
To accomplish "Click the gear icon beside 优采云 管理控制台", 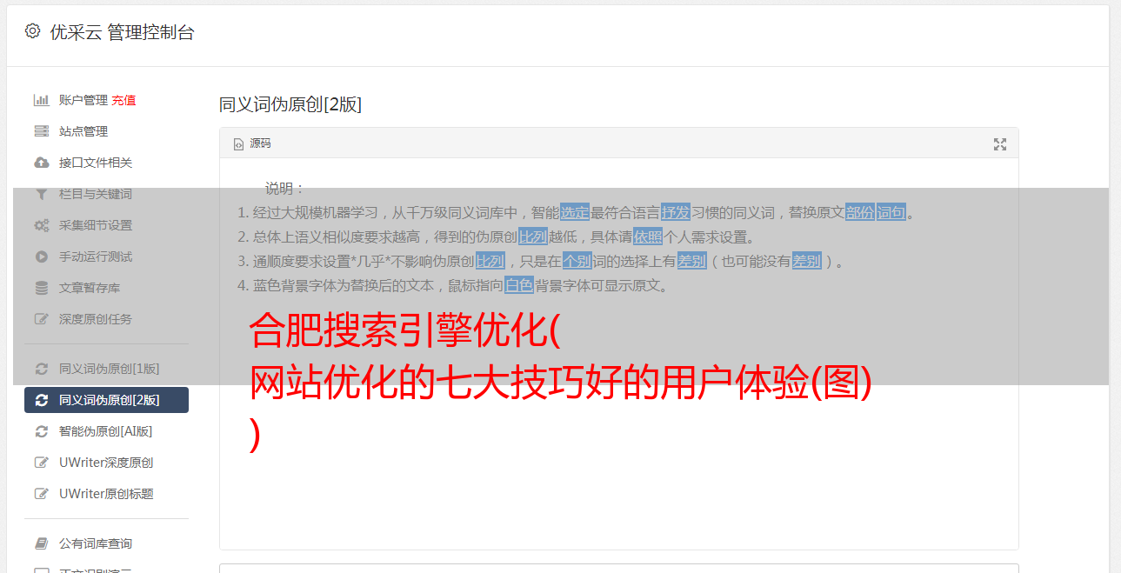I will pos(32,31).
